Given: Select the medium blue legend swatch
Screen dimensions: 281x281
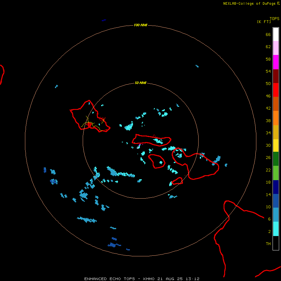Looking at the screenshot, I should point(276,201).
